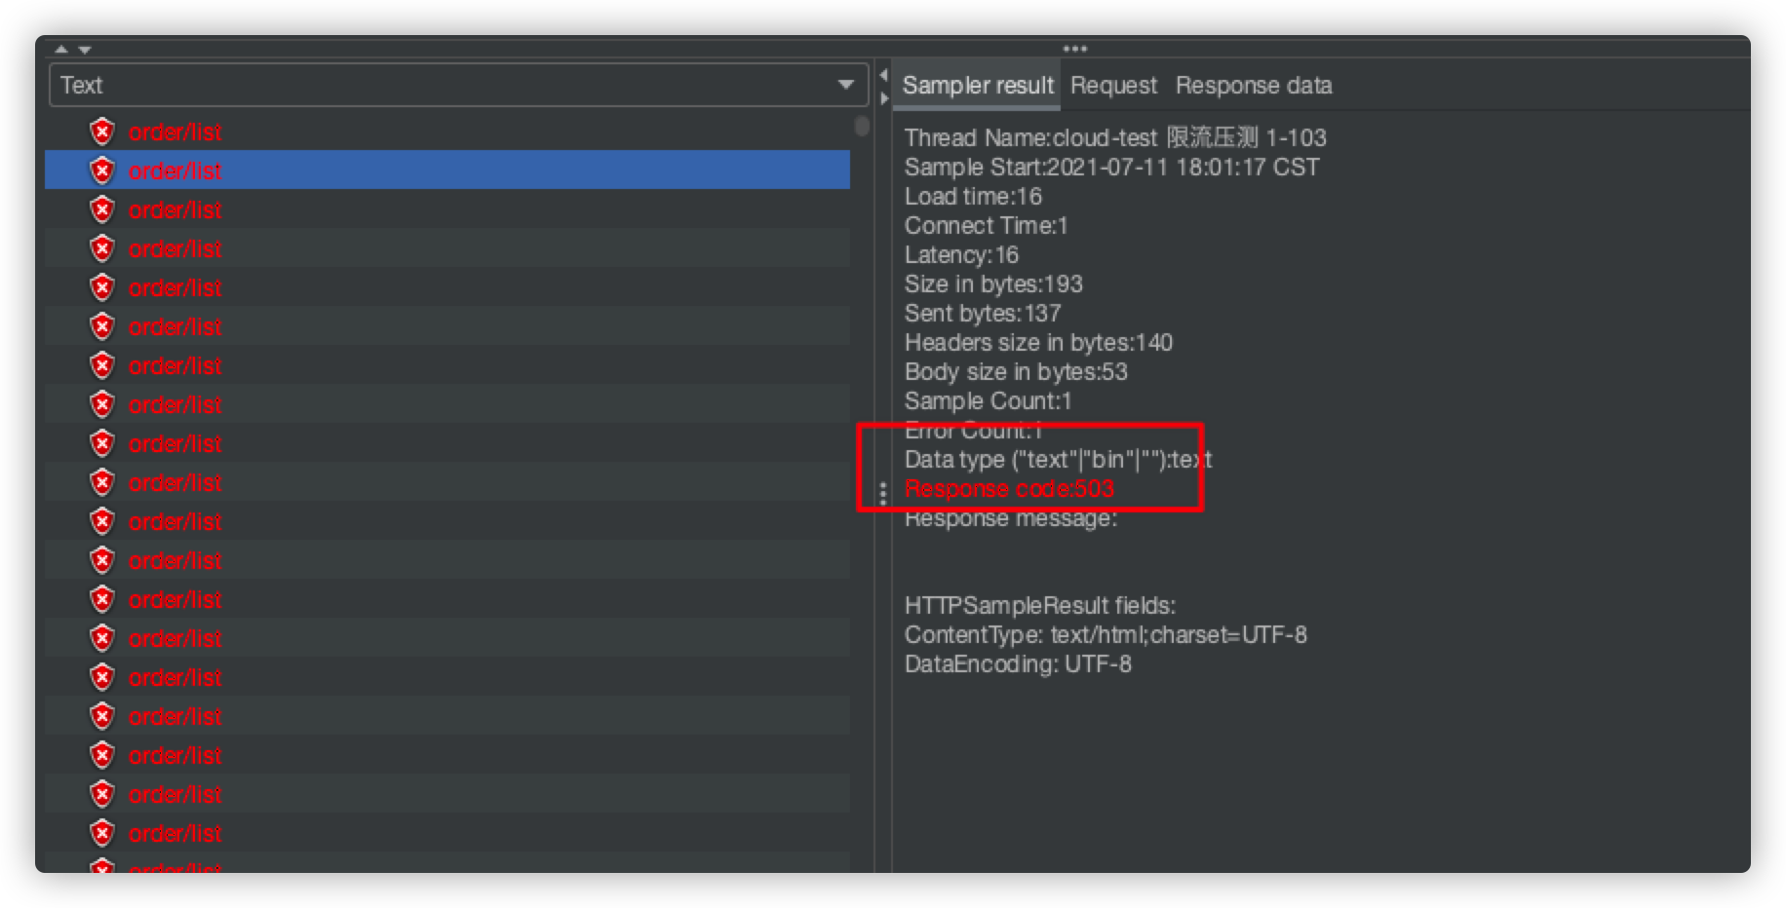Select the highlighted order/list result row

(447, 170)
